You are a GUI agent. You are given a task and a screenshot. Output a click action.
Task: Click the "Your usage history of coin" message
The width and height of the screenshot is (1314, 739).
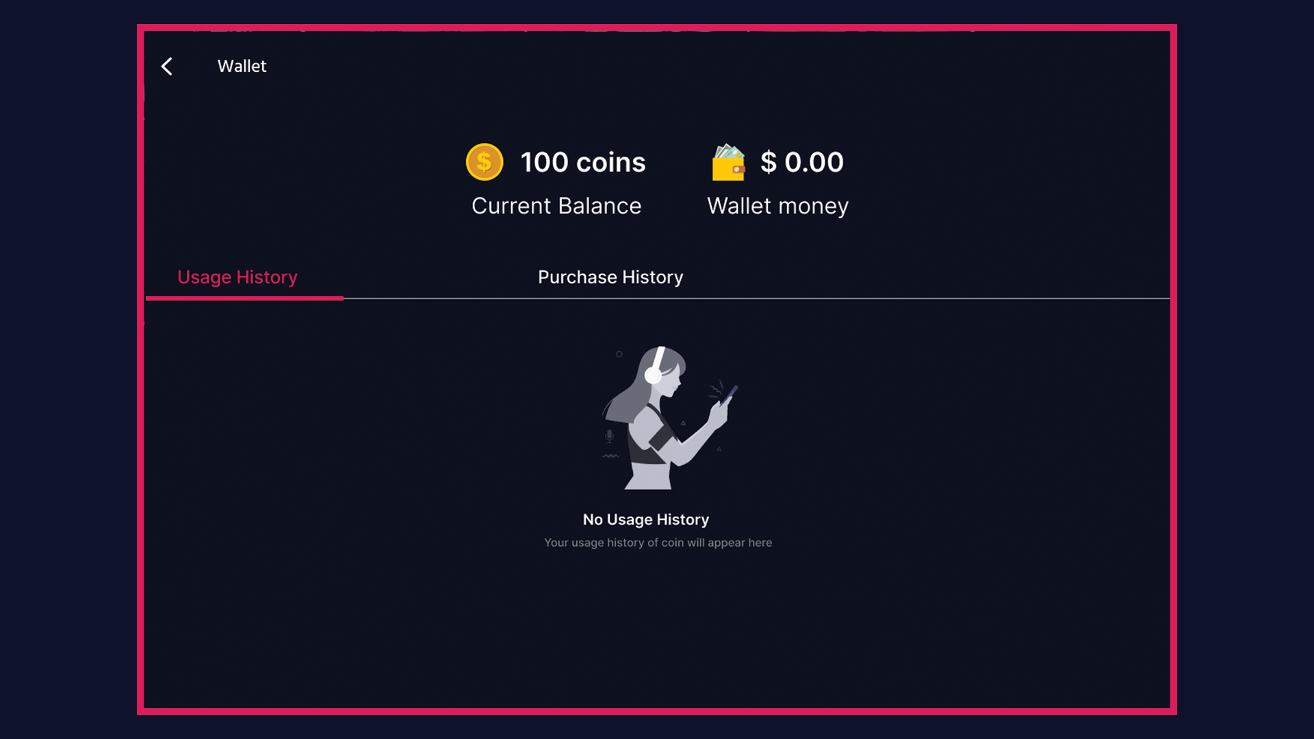click(x=658, y=543)
